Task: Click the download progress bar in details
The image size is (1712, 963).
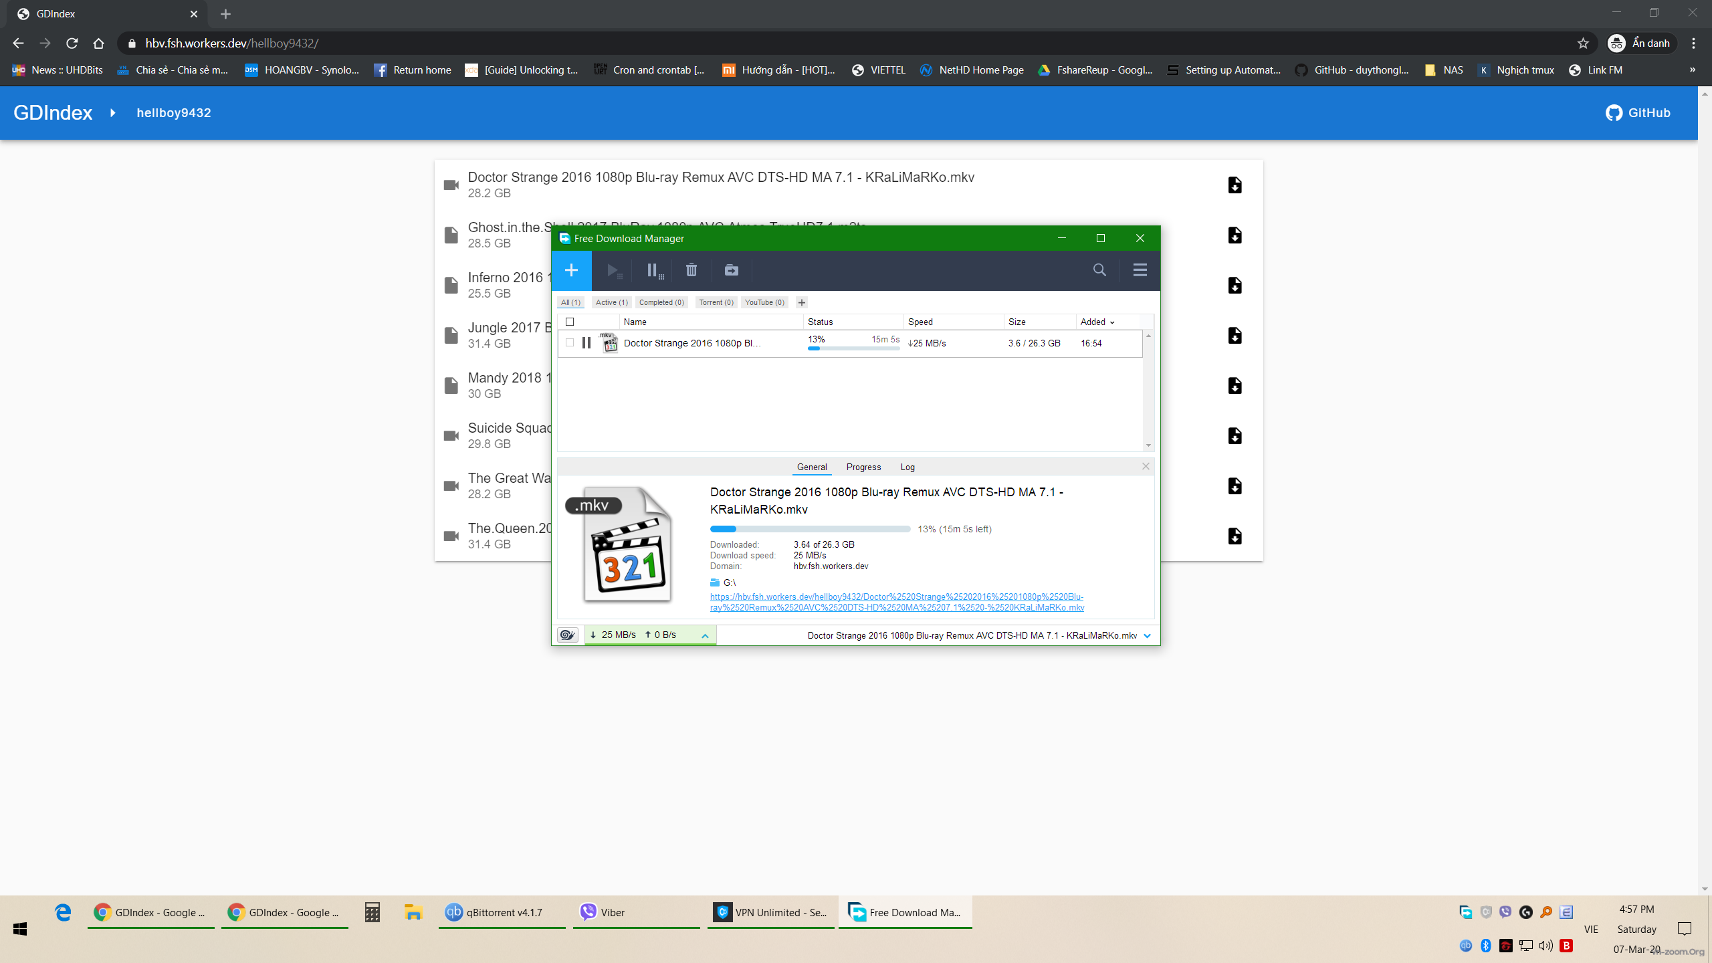Action: click(810, 529)
